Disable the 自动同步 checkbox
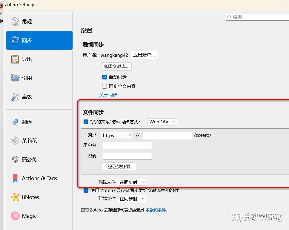Screen dimensions: 289x230 tap(104, 77)
